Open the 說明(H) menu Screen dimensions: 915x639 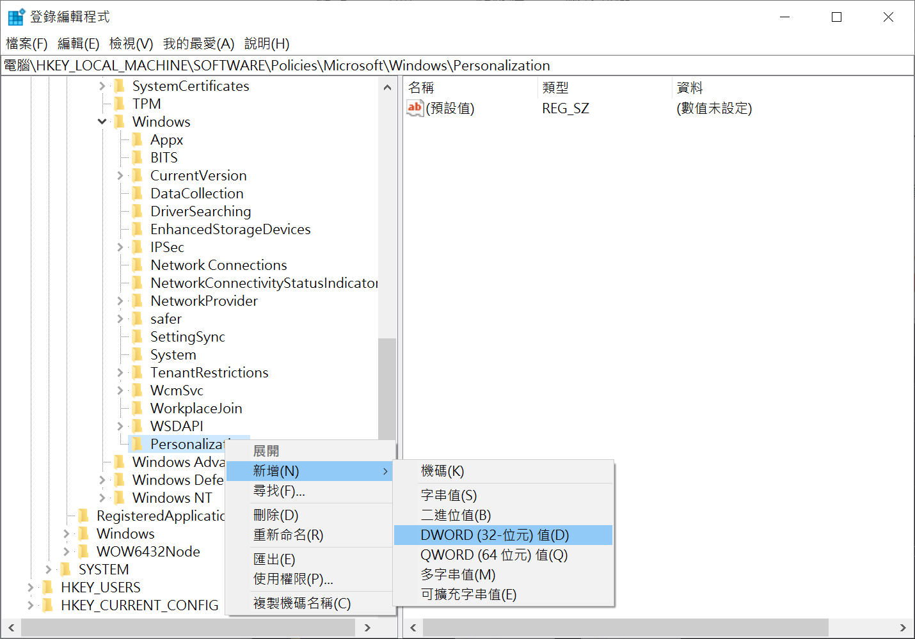[267, 43]
